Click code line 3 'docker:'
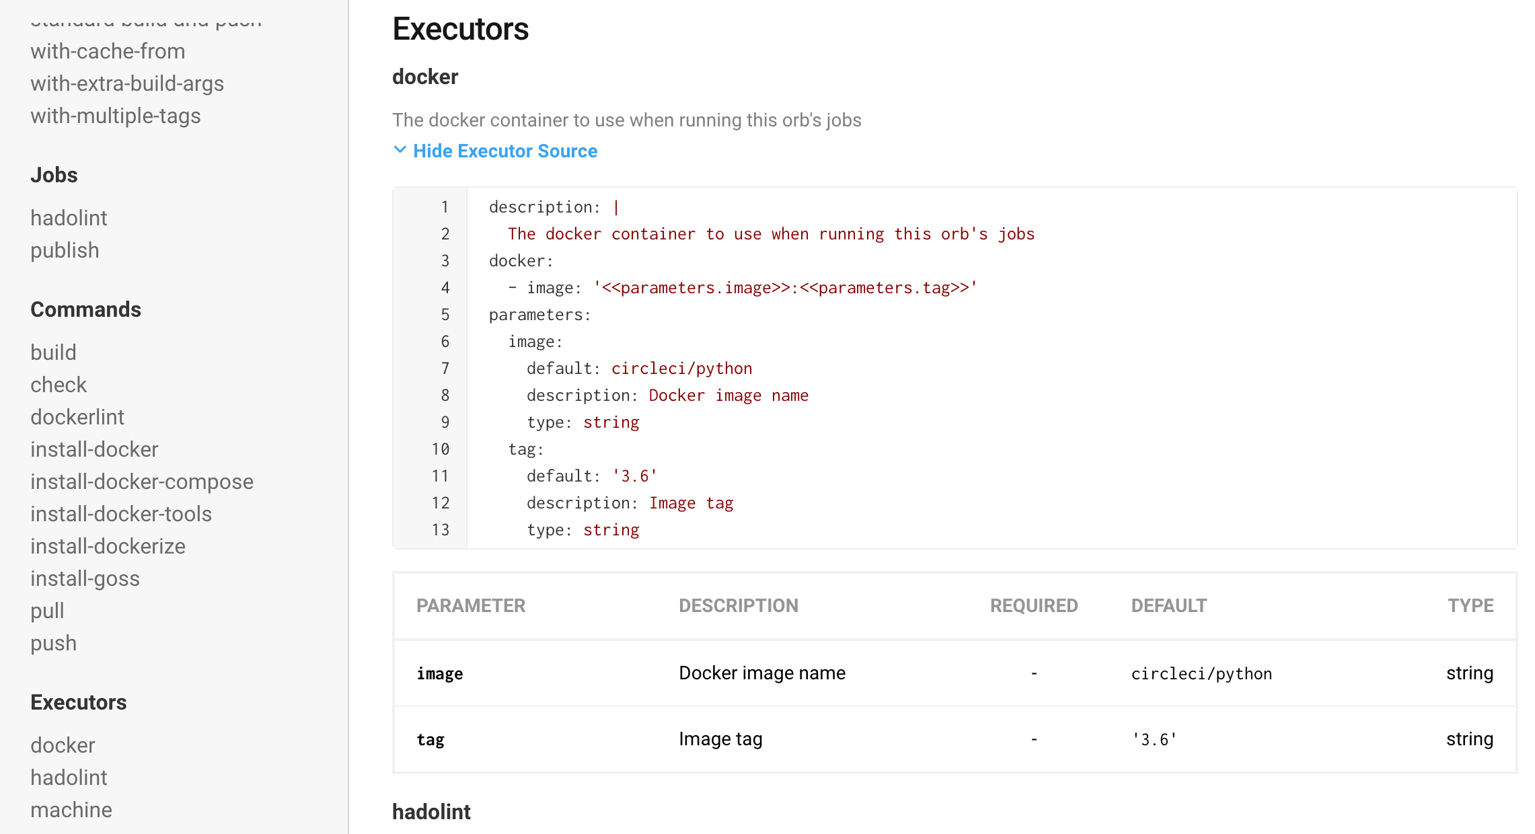 click(x=521, y=260)
